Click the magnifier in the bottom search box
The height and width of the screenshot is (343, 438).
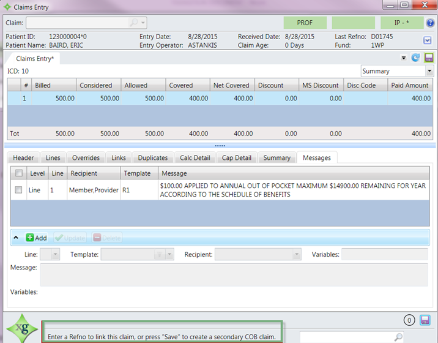tap(398, 337)
